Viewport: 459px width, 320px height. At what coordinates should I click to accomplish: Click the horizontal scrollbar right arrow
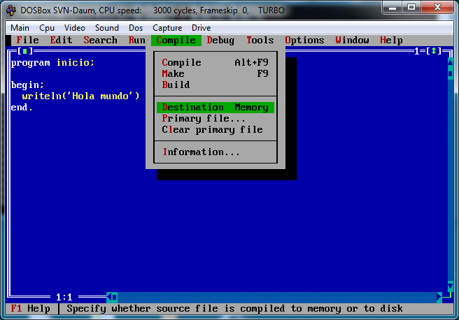[x=439, y=297]
